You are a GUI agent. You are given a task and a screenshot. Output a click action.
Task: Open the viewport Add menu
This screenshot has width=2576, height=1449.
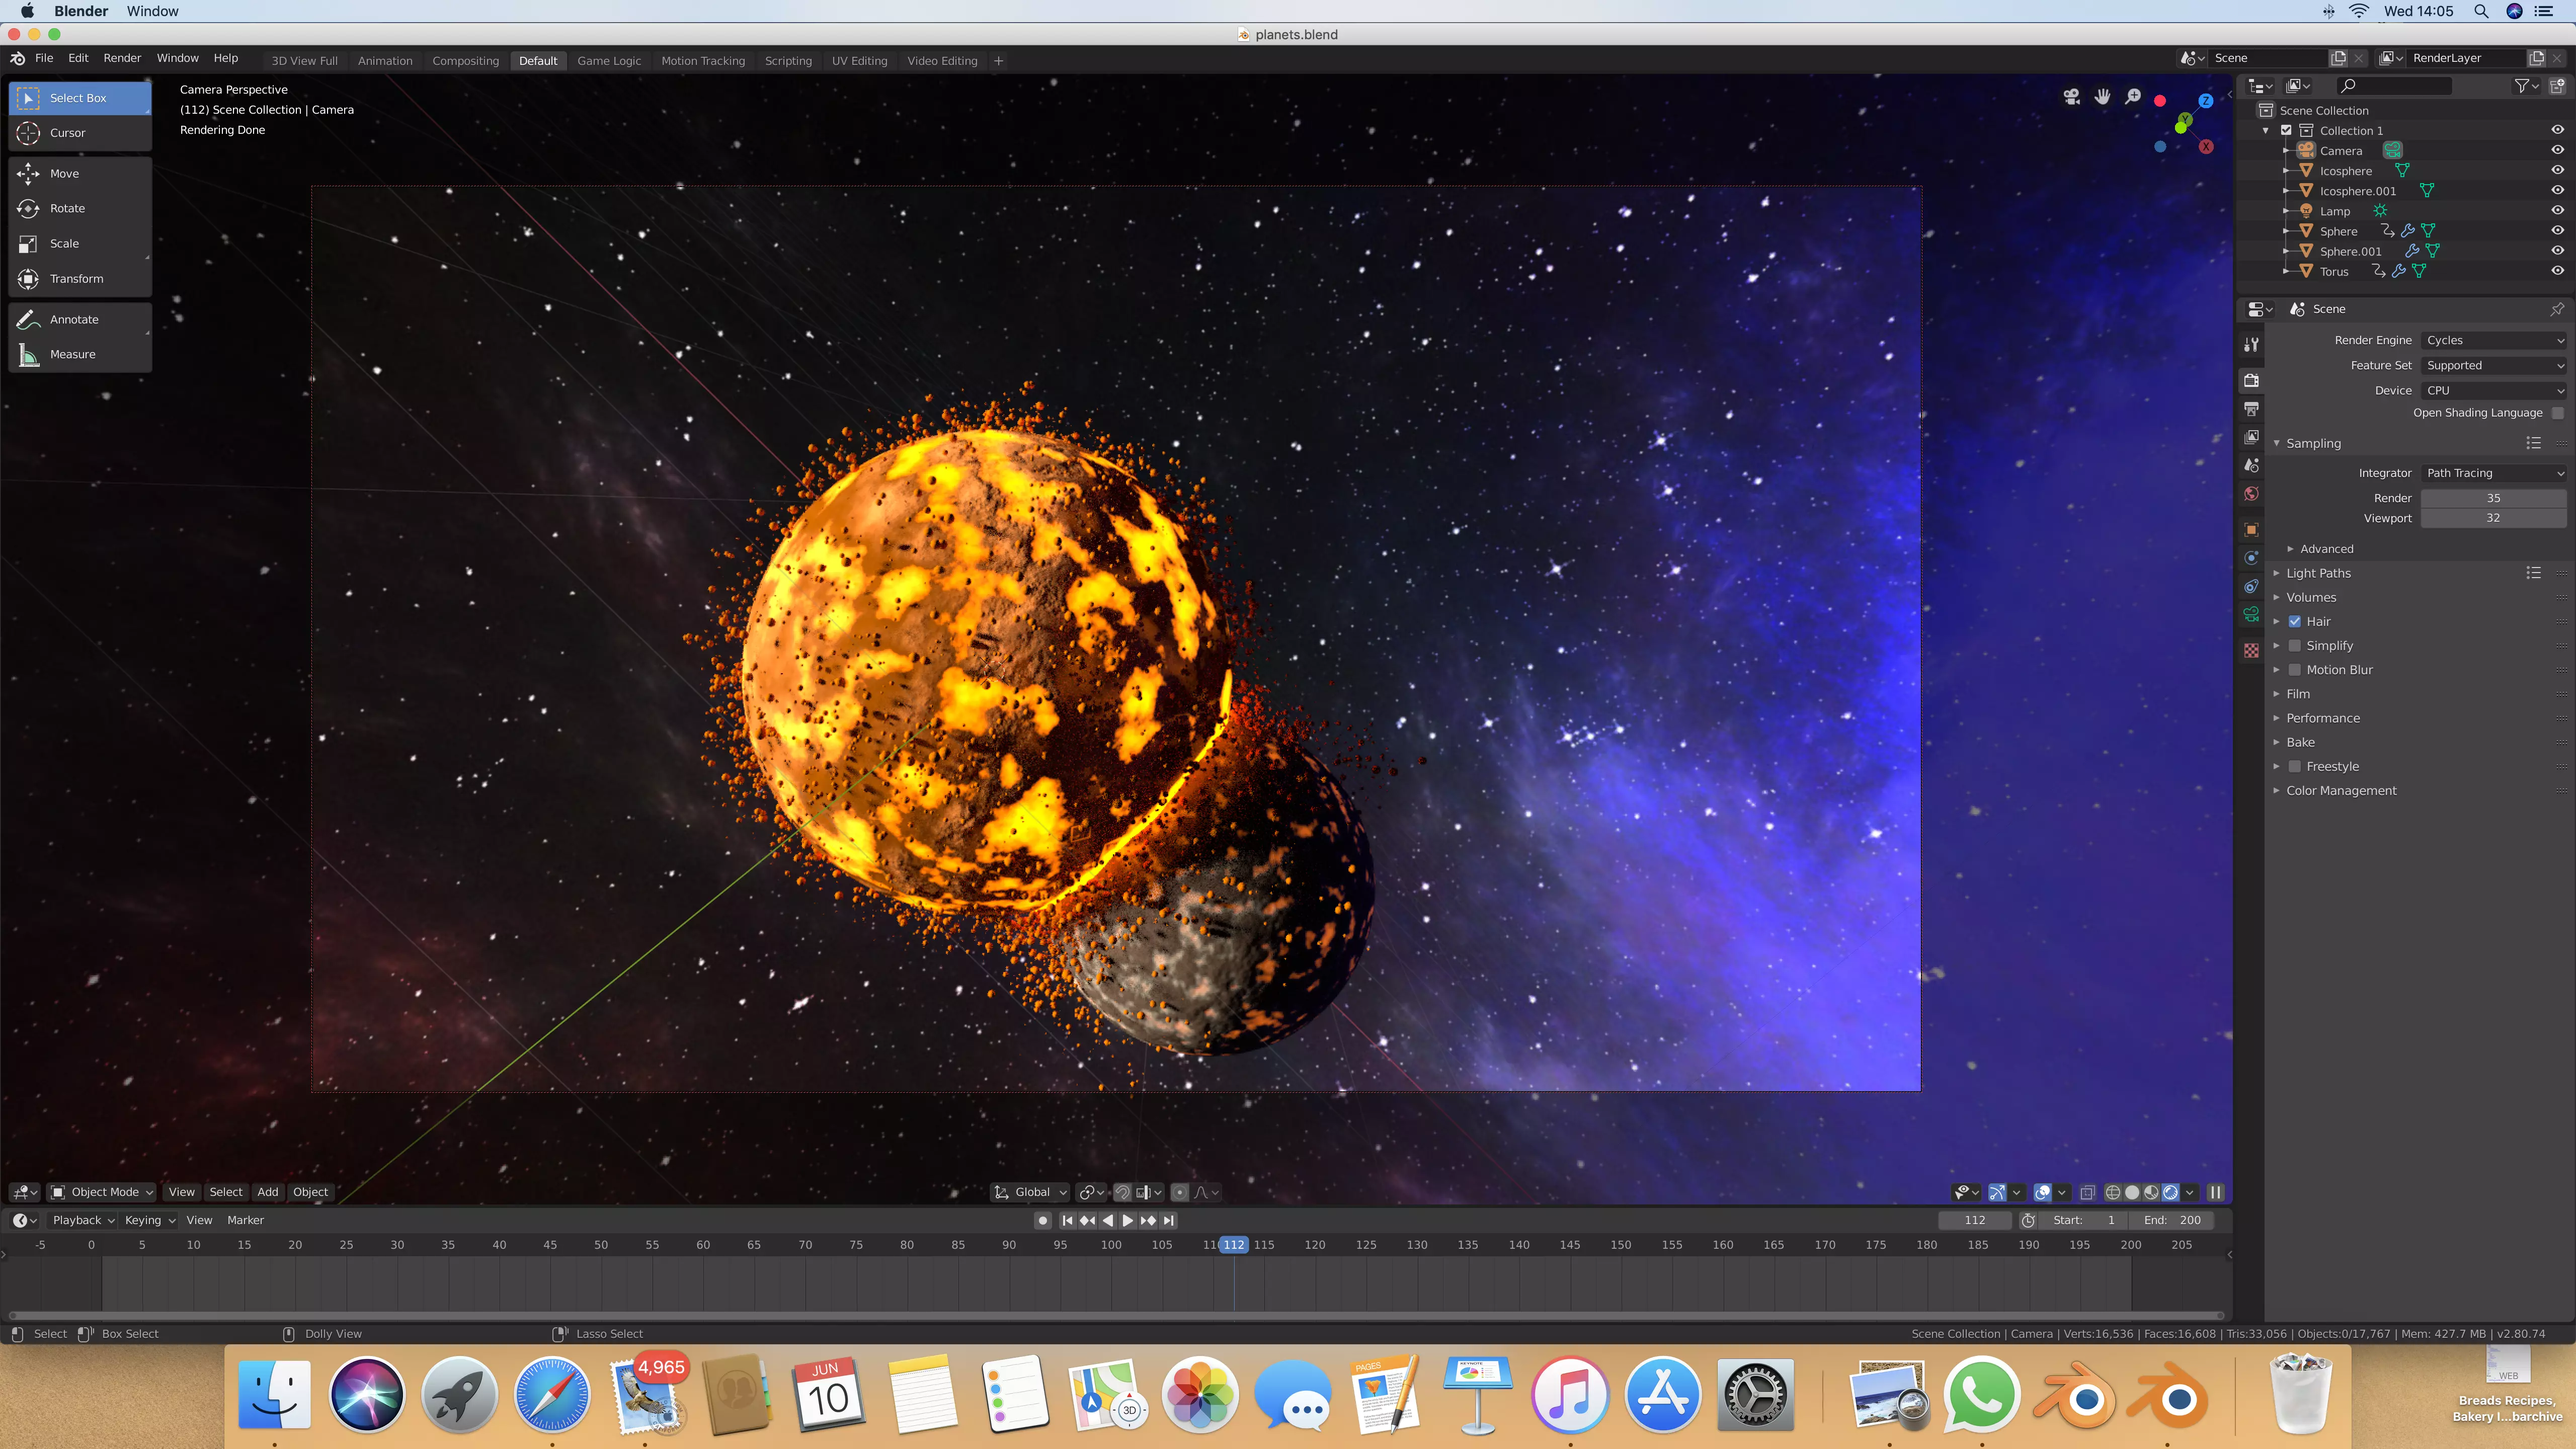click(x=267, y=1193)
